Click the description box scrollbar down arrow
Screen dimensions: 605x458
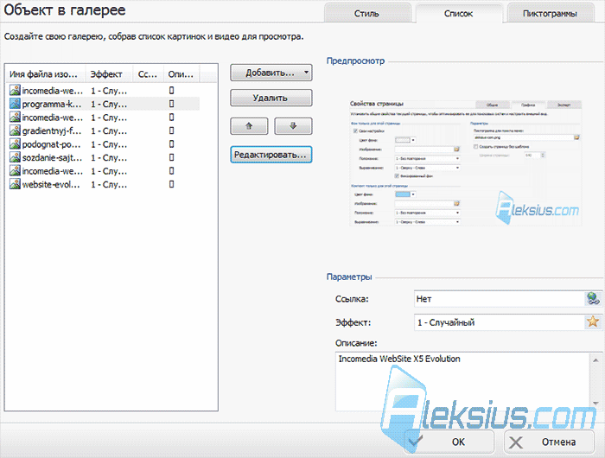pos(595,404)
